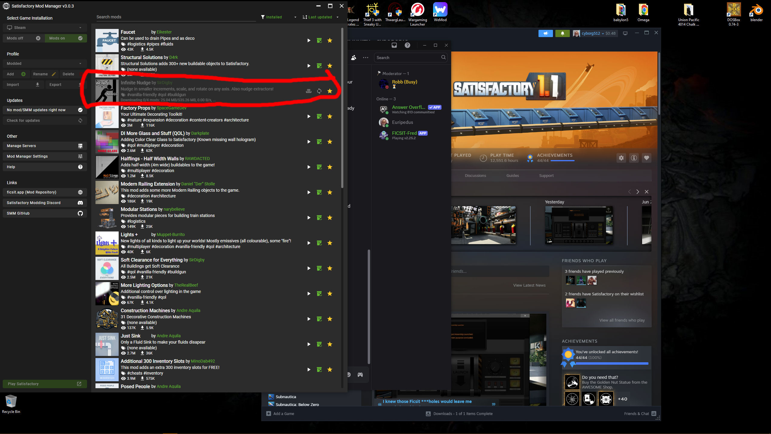Open Discord inbox icon
Viewport: 771px width, 434px height.
394,45
